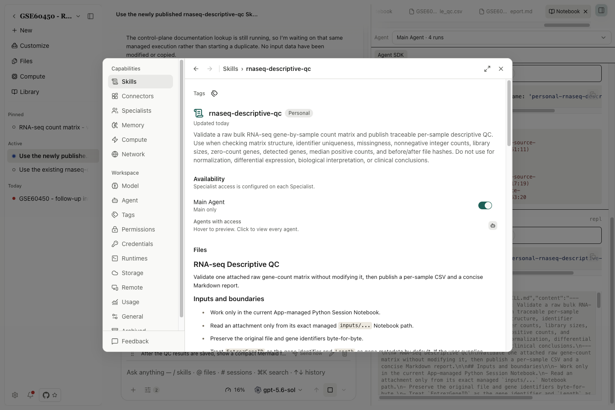Switch to the GSE60... le_qc.csv tab

click(436, 12)
